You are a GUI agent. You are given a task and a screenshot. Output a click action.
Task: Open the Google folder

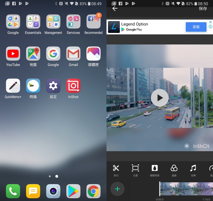click(x=13, y=22)
